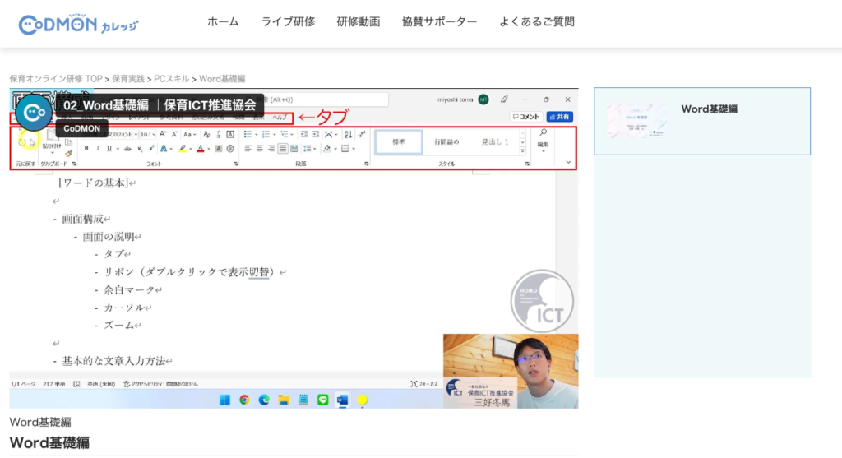This screenshot has height=458, width=842.
Task: Click the Bold icon in Word's ribbon
Action: point(86,149)
